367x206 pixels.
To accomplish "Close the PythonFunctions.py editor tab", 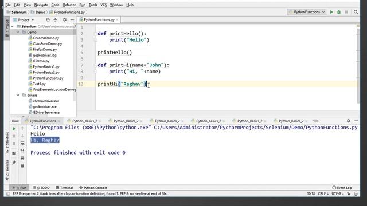I will [117, 20].
